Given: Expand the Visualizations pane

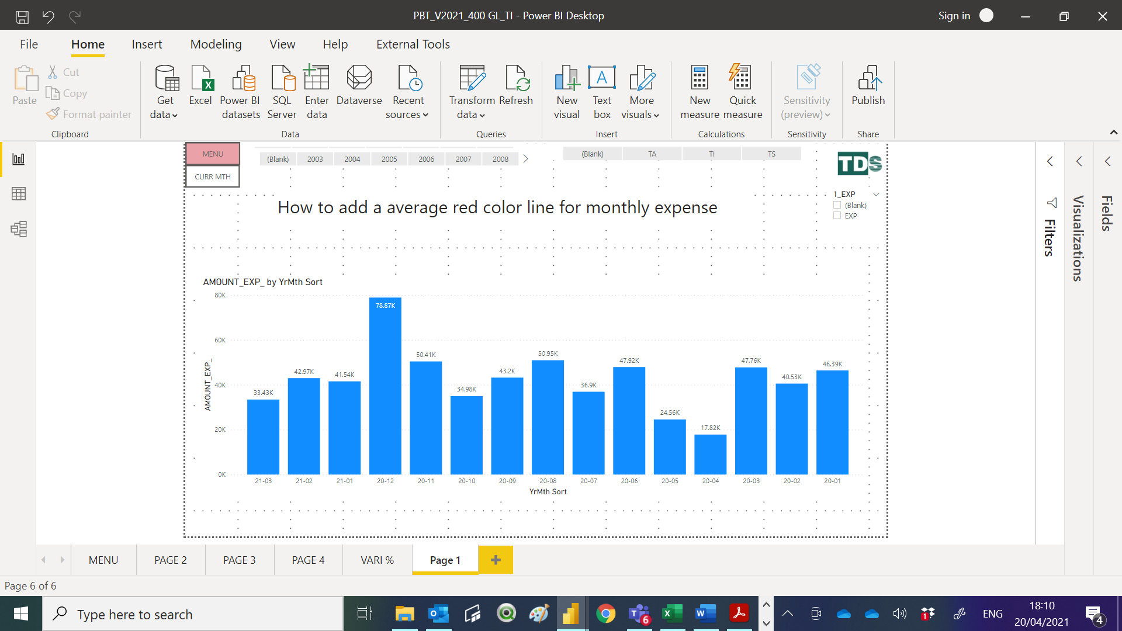Looking at the screenshot, I should click(x=1079, y=161).
